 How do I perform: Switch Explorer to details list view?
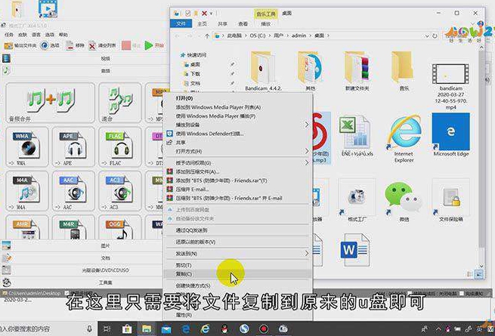(470, 274)
